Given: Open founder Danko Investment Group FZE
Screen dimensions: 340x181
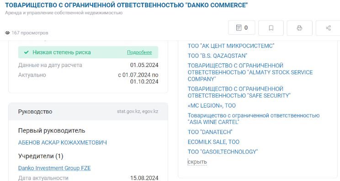Looking at the screenshot, I should click(54, 168).
